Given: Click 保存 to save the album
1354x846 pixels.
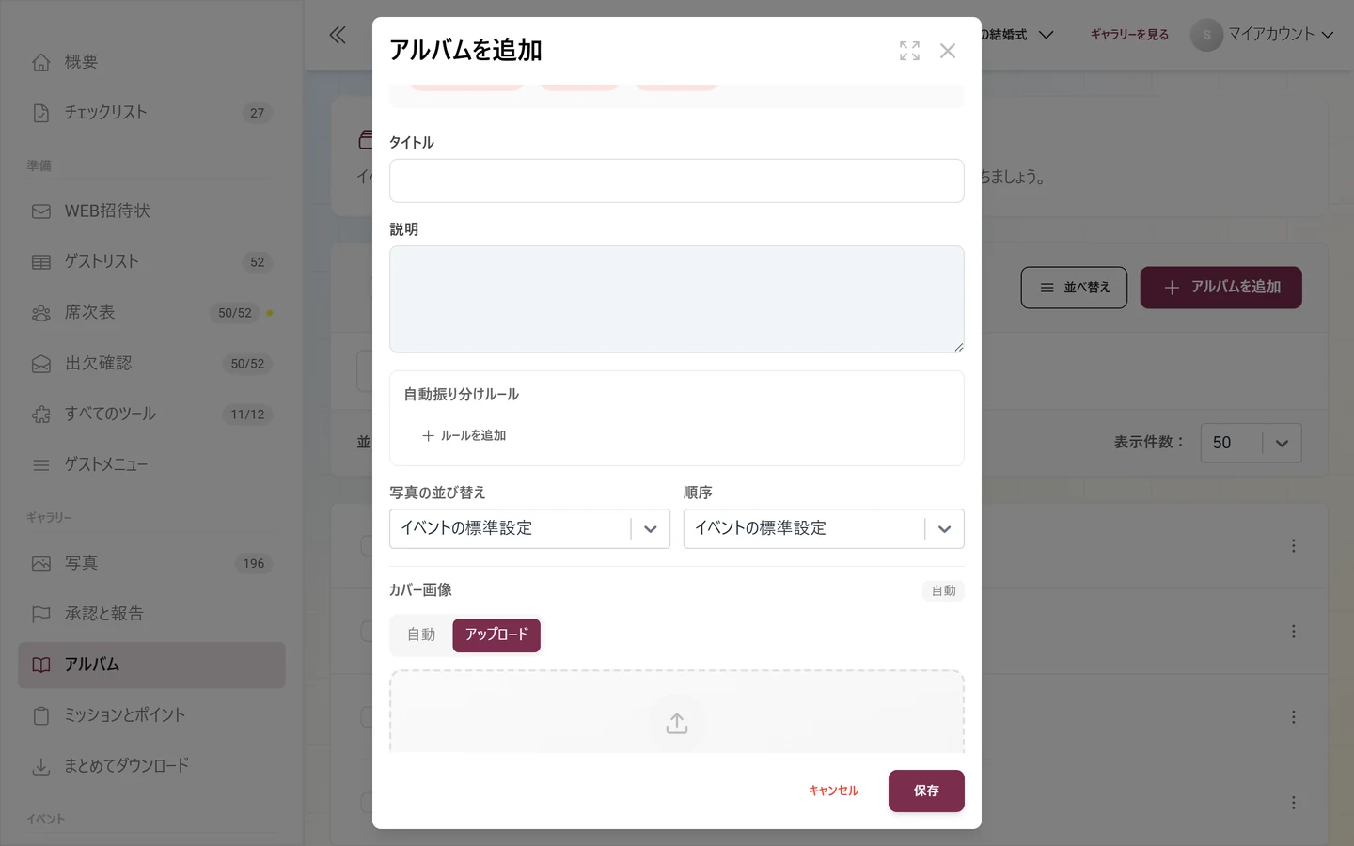Looking at the screenshot, I should (x=926, y=791).
